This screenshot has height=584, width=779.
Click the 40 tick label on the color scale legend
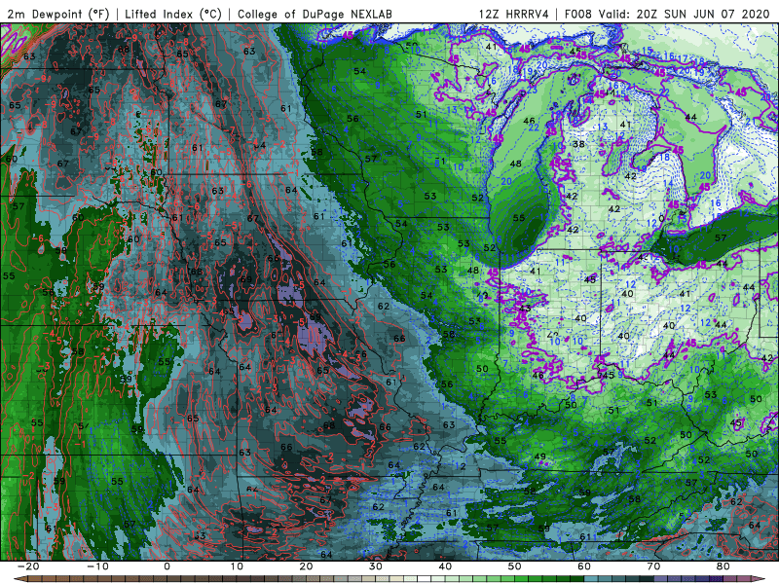(x=445, y=566)
